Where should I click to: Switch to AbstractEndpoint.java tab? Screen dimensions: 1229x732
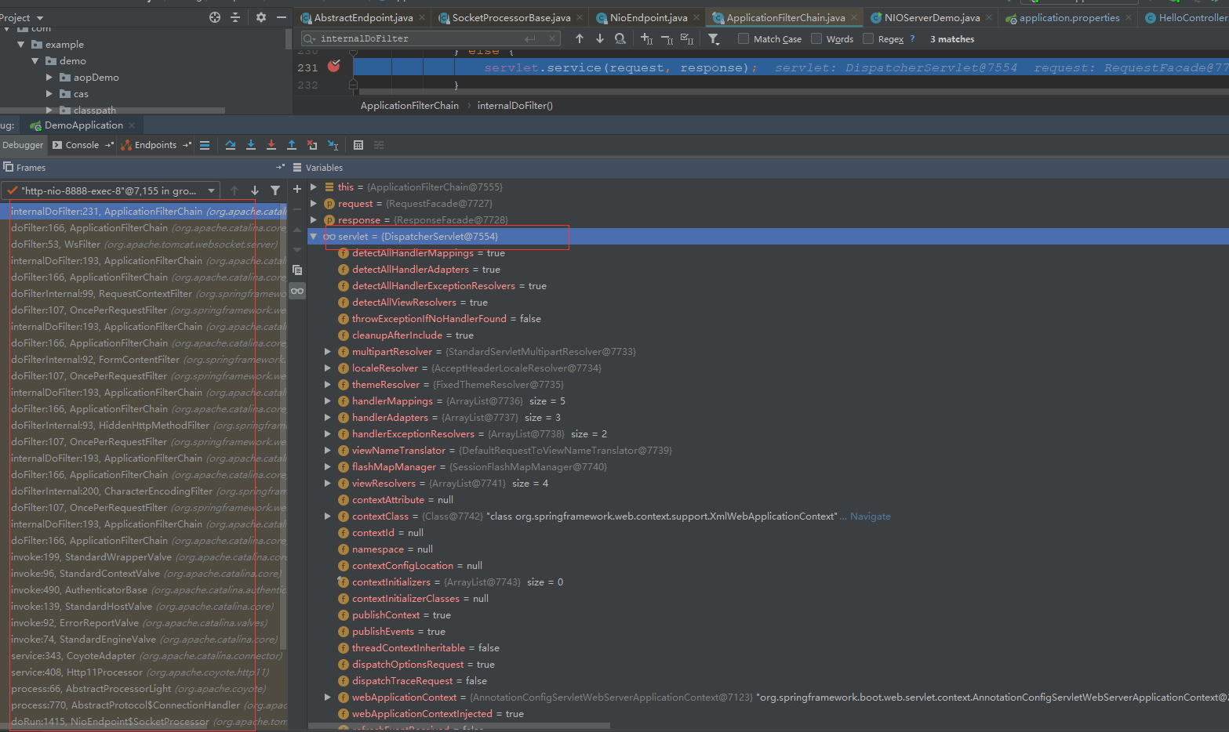[x=363, y=17]
